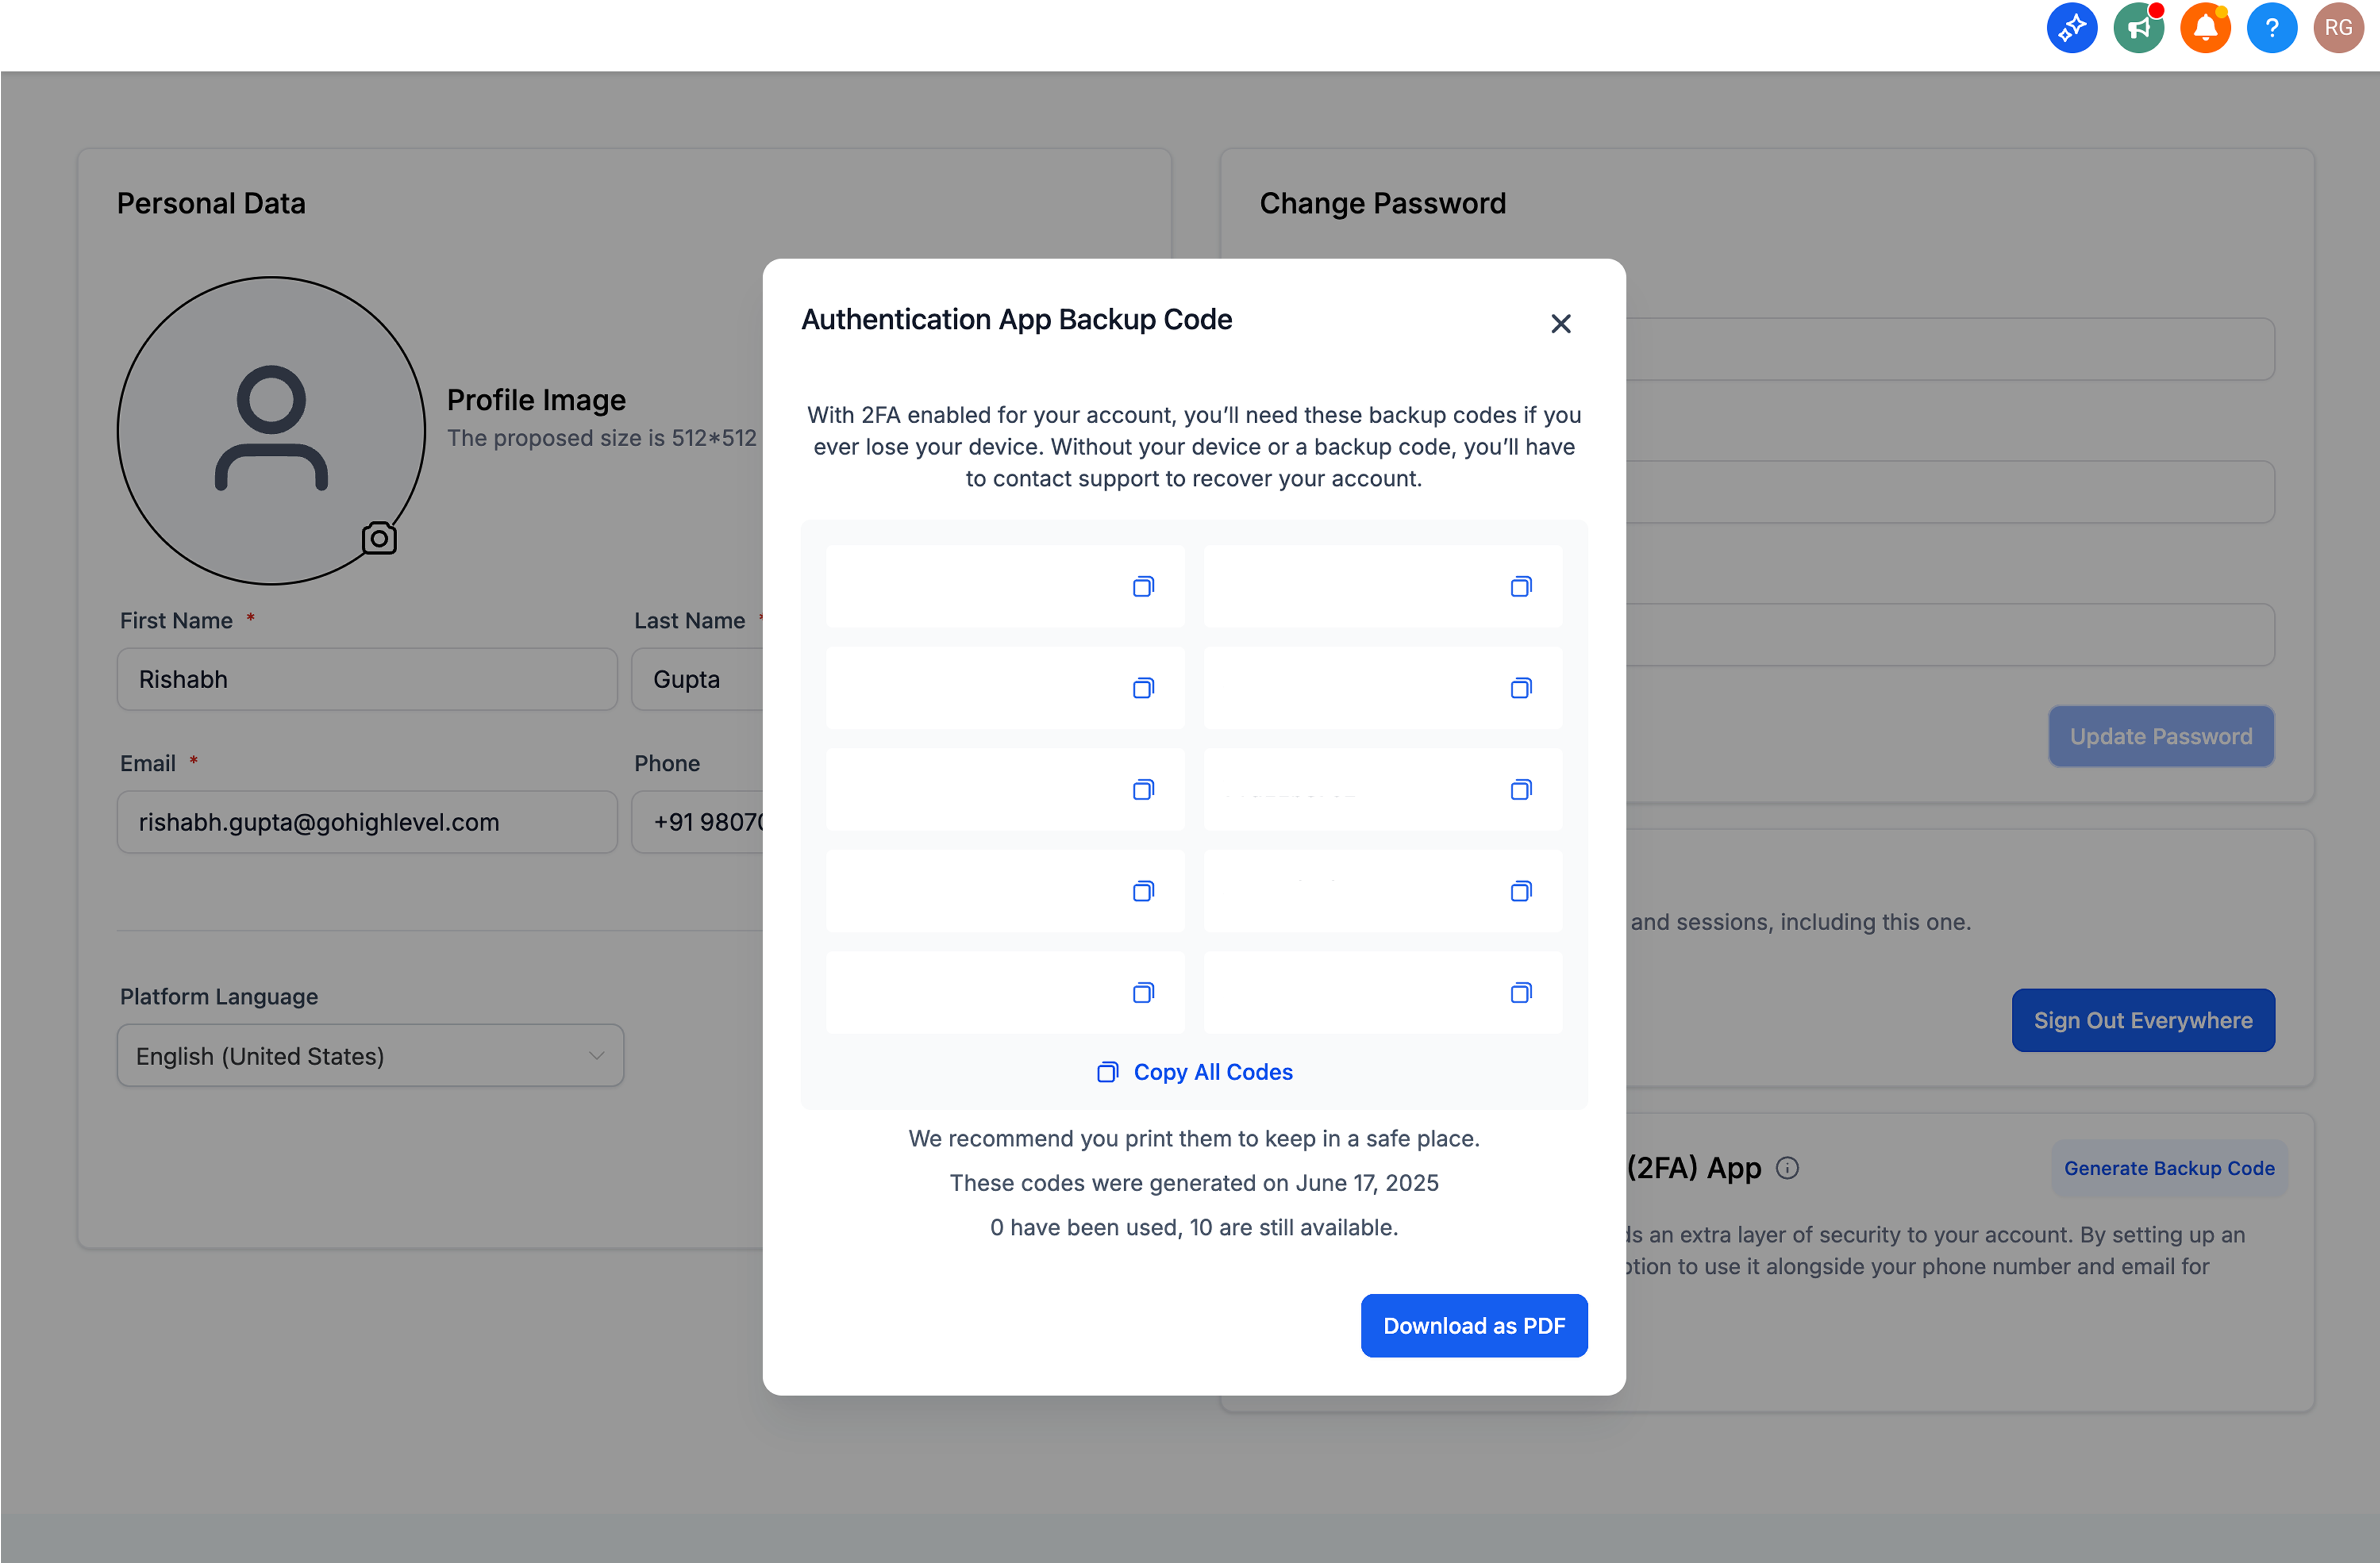Image resolution: width=2380 pixels, height=1563 pixels.
Task: Expand the Platform Language dropdown
Action: [370, 1055]
